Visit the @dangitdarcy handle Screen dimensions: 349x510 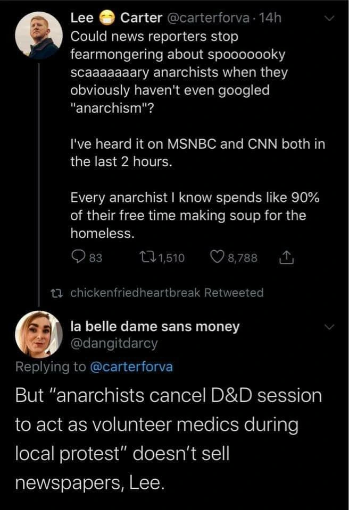[x=114, y=343]
